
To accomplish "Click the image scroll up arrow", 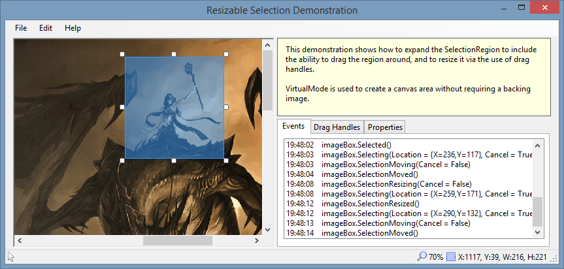I will coord(267,45).
